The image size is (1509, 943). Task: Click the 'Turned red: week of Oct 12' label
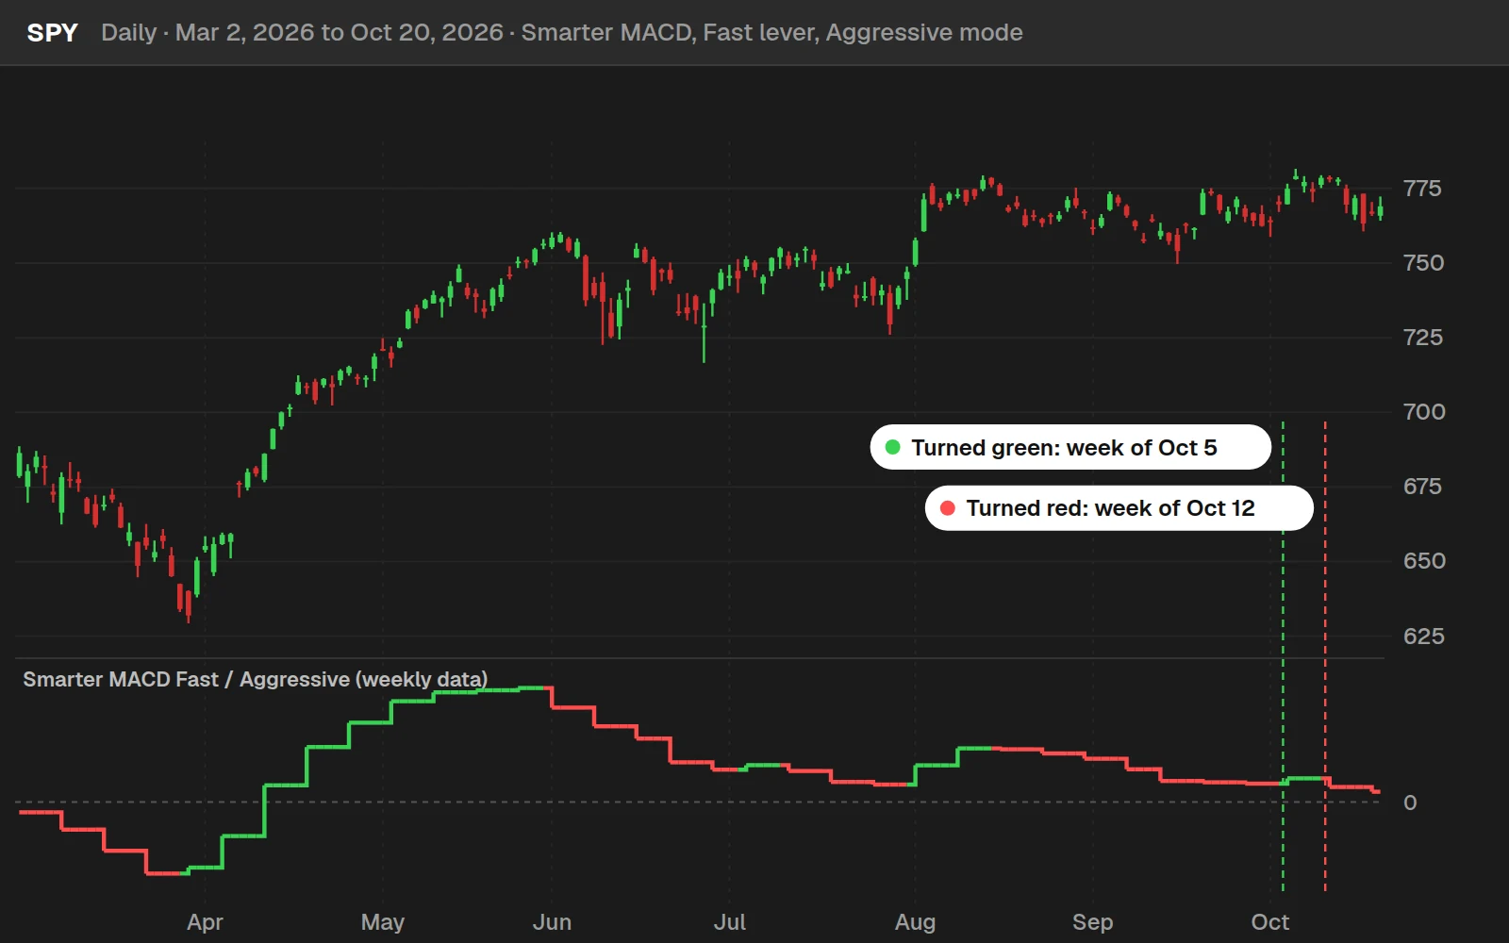(x=1119, y=508)
